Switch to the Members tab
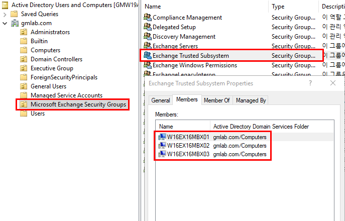345x221 pixels. 187,100
